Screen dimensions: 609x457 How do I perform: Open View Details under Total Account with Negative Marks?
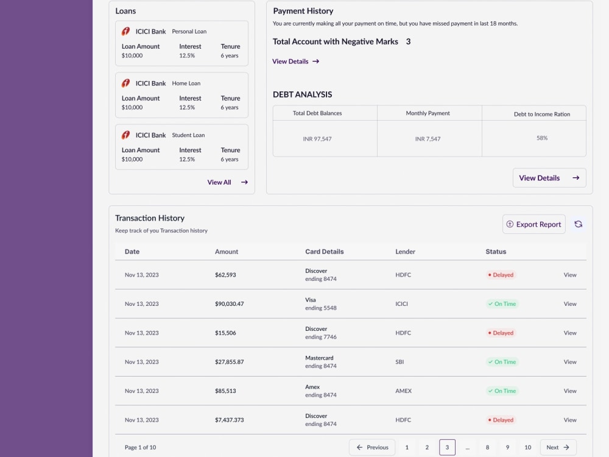(291, 61)
